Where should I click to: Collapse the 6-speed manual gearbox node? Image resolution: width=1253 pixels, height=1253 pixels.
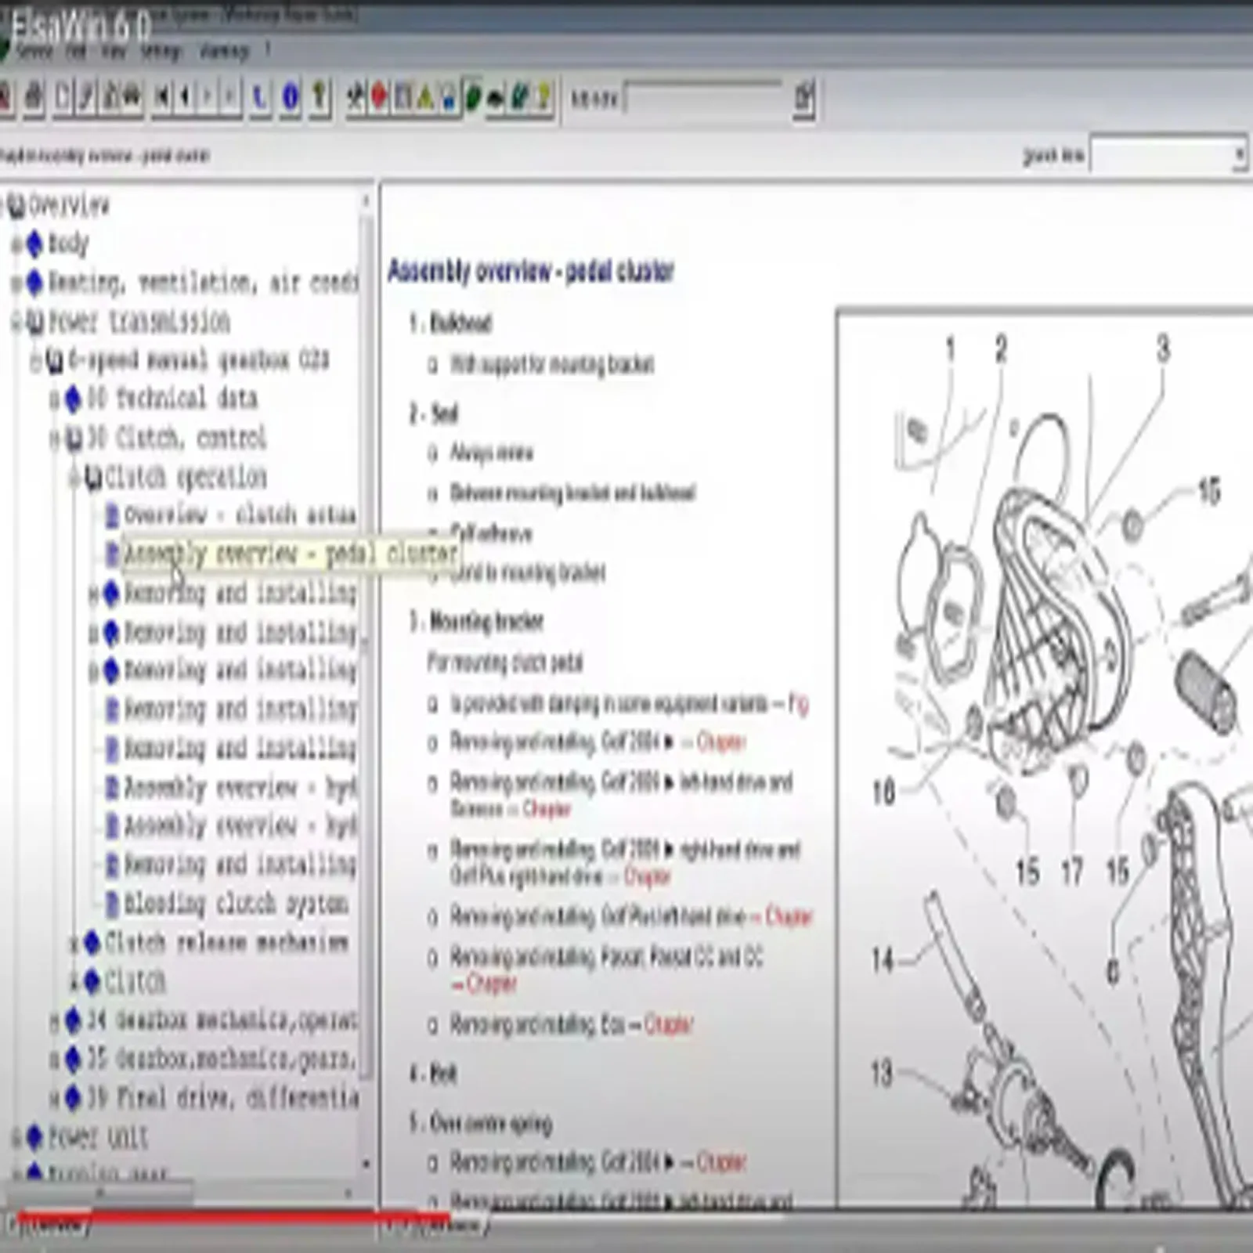[35, 360]
